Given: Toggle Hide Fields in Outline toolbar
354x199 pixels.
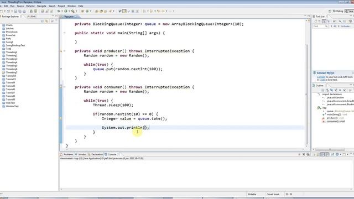Looking at the screenshot, I should [332, 90].
